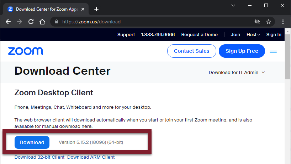Reload the Zoom download page
291x164 pixels.
(31, 22)
